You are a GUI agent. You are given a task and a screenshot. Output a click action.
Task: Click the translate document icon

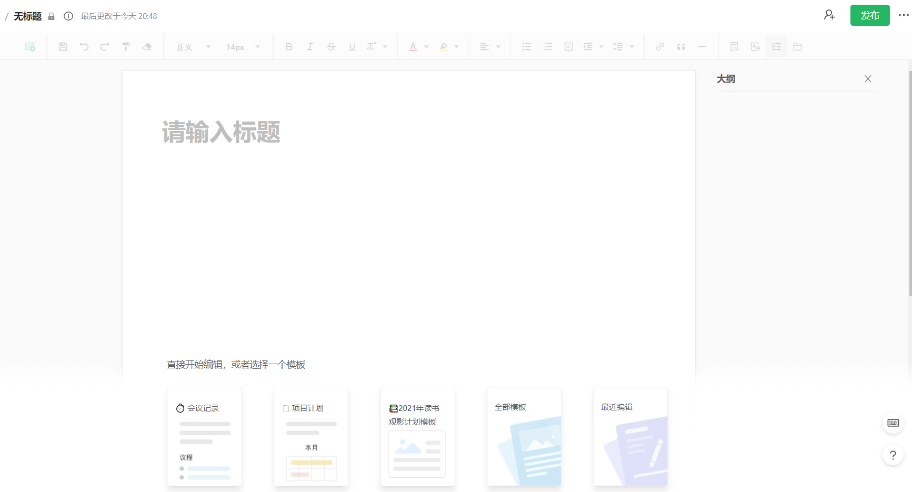point(756,47)
